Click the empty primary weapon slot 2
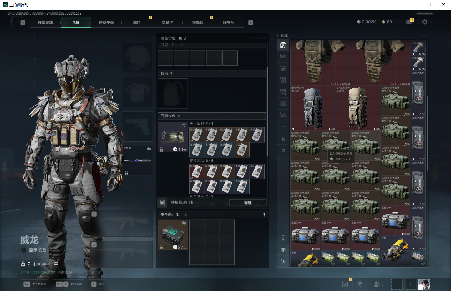Image resolution: width=451 pixels, height=291 pixels. 122,254
